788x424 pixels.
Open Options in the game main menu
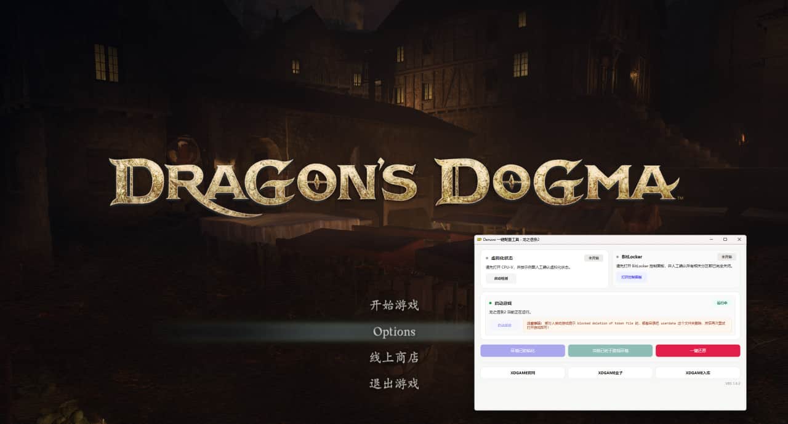click(x=394, y=332)
